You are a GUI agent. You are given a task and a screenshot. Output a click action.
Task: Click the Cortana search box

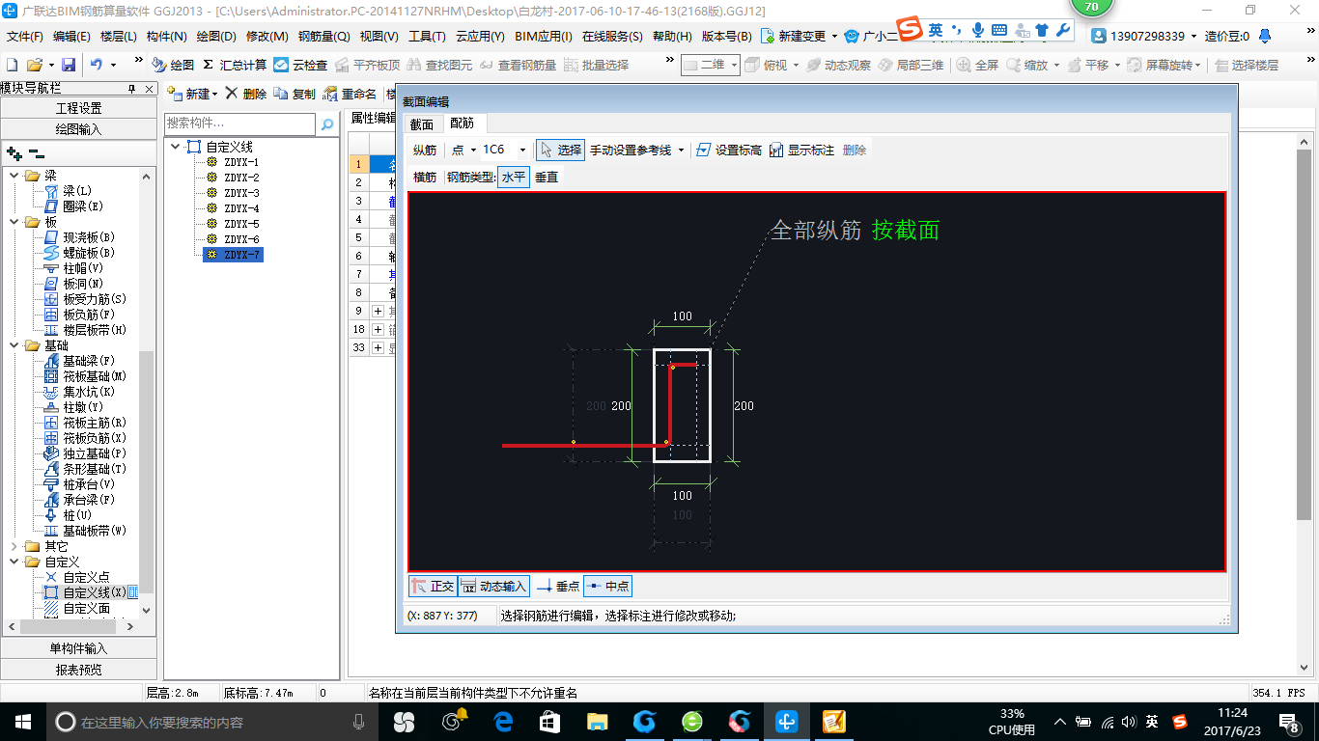coord(212,721)
